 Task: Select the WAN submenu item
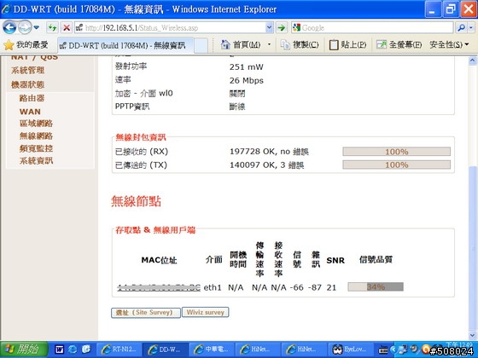[x=30, y=112]
